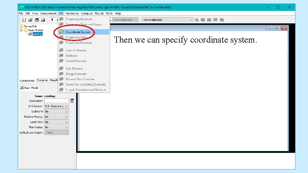Click the icon beside Coordinate System
308x173 pixels.
click(x=62, y=32)
